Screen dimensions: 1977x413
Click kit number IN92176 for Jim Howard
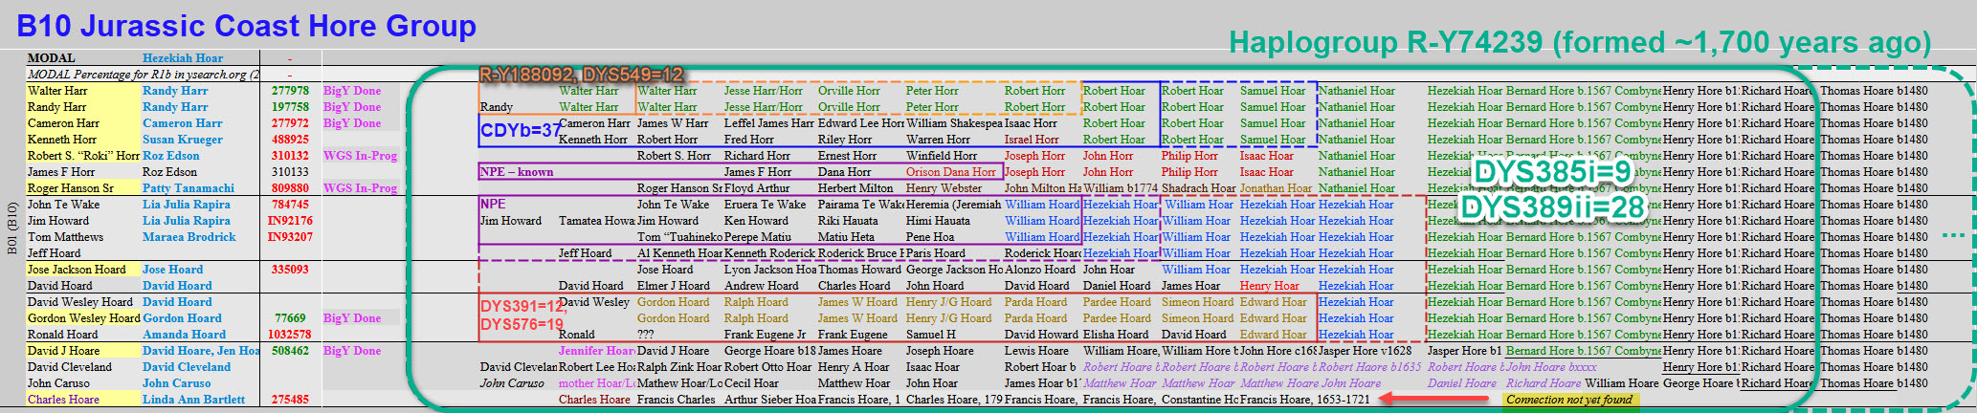pos(290,221)
